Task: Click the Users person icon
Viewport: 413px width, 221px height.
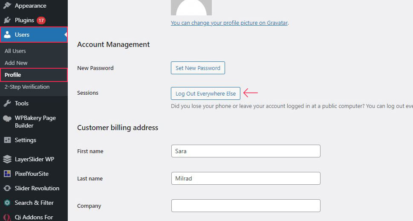Action: pos(7,35)
